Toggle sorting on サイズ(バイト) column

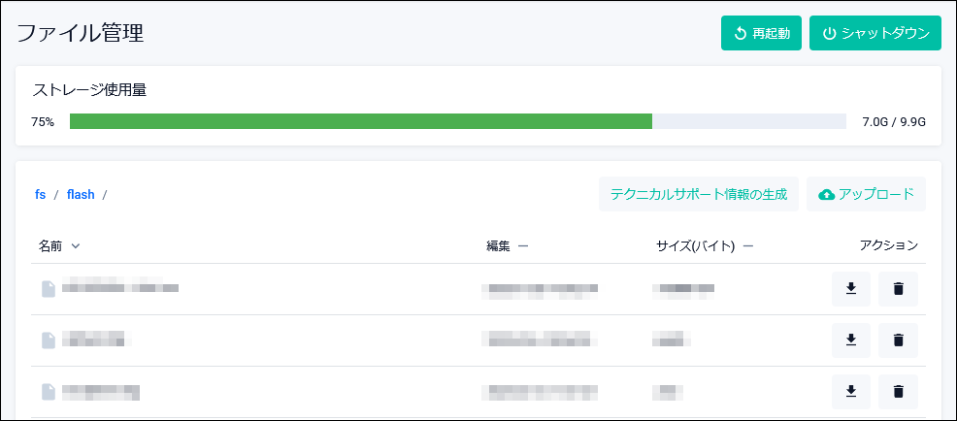[748, 245]
